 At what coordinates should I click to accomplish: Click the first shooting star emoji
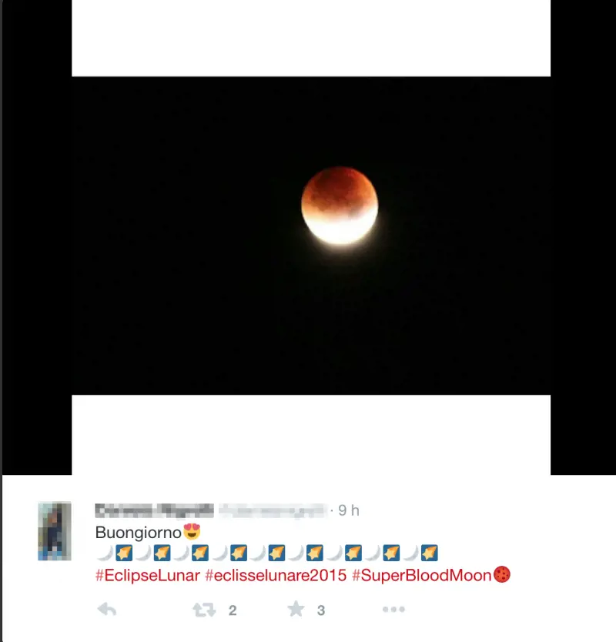[124, 553]
